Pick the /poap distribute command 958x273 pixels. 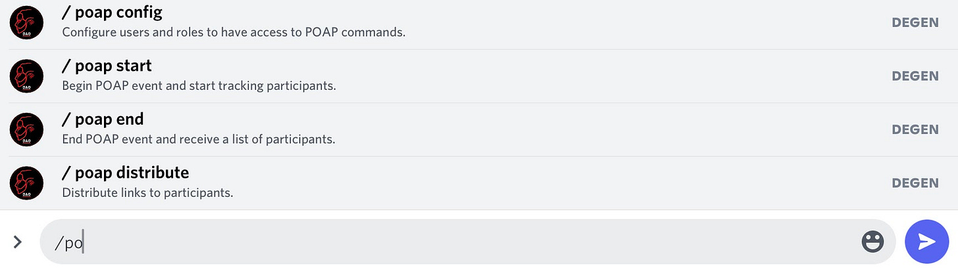[x=125, y=173]
